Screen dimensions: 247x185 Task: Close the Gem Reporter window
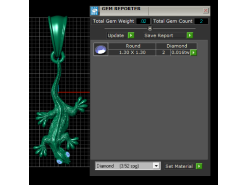(x=206, y=10)
